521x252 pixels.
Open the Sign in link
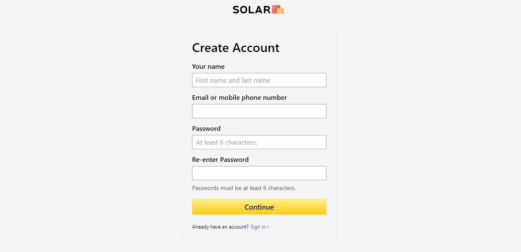[258, 227]
